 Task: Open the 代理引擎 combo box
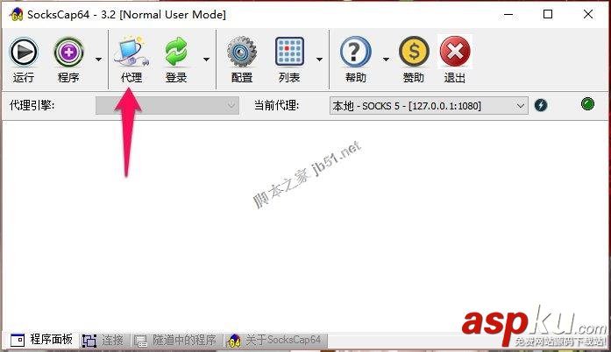[167, 106]
